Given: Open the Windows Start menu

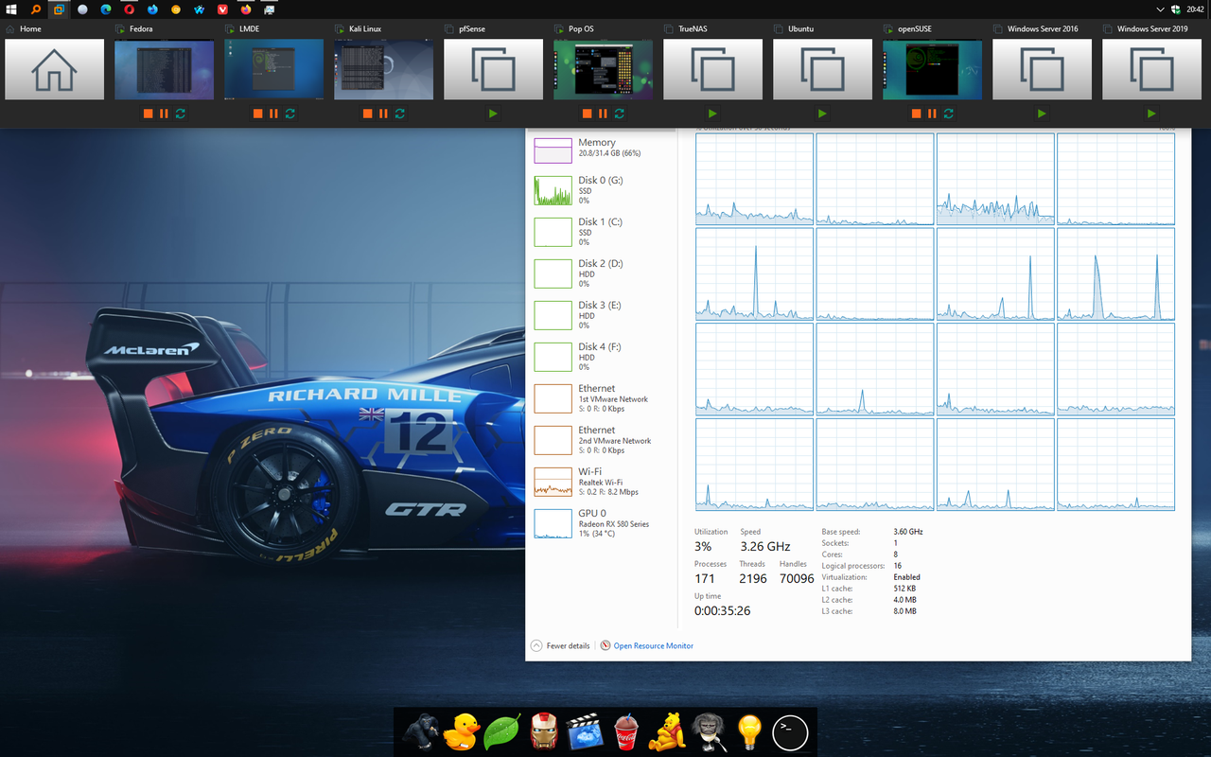Looking at the screenshot, I should coord(11,9).
